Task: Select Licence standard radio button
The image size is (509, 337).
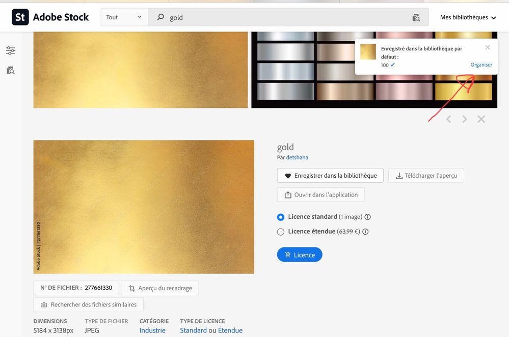Action: click(281, 217)
